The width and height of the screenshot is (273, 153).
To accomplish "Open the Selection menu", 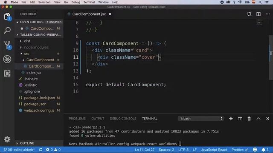I will pyautogui.click(x=44, y=2).
